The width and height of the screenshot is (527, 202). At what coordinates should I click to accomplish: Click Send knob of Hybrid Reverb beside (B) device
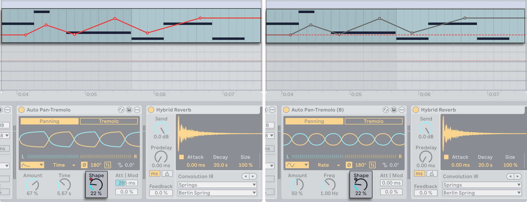(x=426, y=128)
